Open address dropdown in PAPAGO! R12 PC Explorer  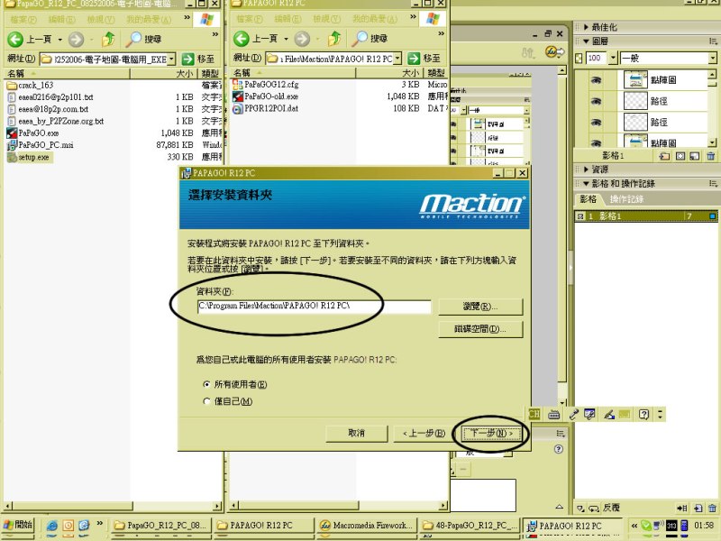(x=397, y=59)
